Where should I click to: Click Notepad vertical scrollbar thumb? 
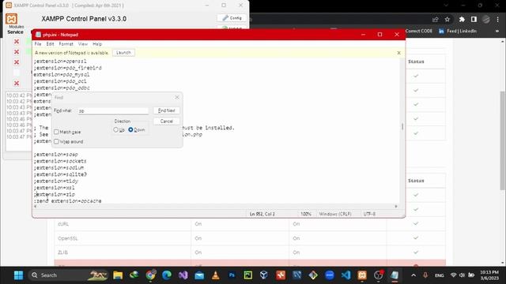click(x=402, y=126)
